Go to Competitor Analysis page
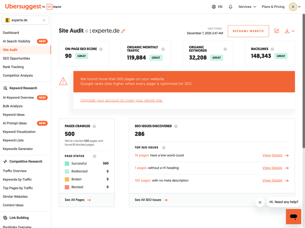The height and width of the screenshot is (228, 305). pos(18,75)
